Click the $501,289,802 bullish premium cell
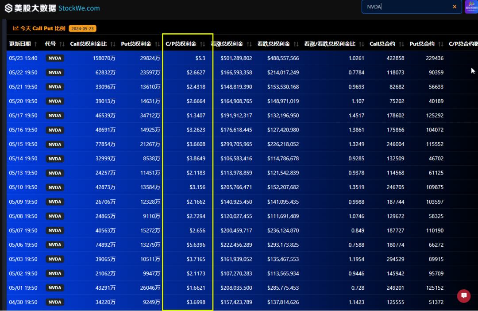478x311 pixels. point(236,58)
